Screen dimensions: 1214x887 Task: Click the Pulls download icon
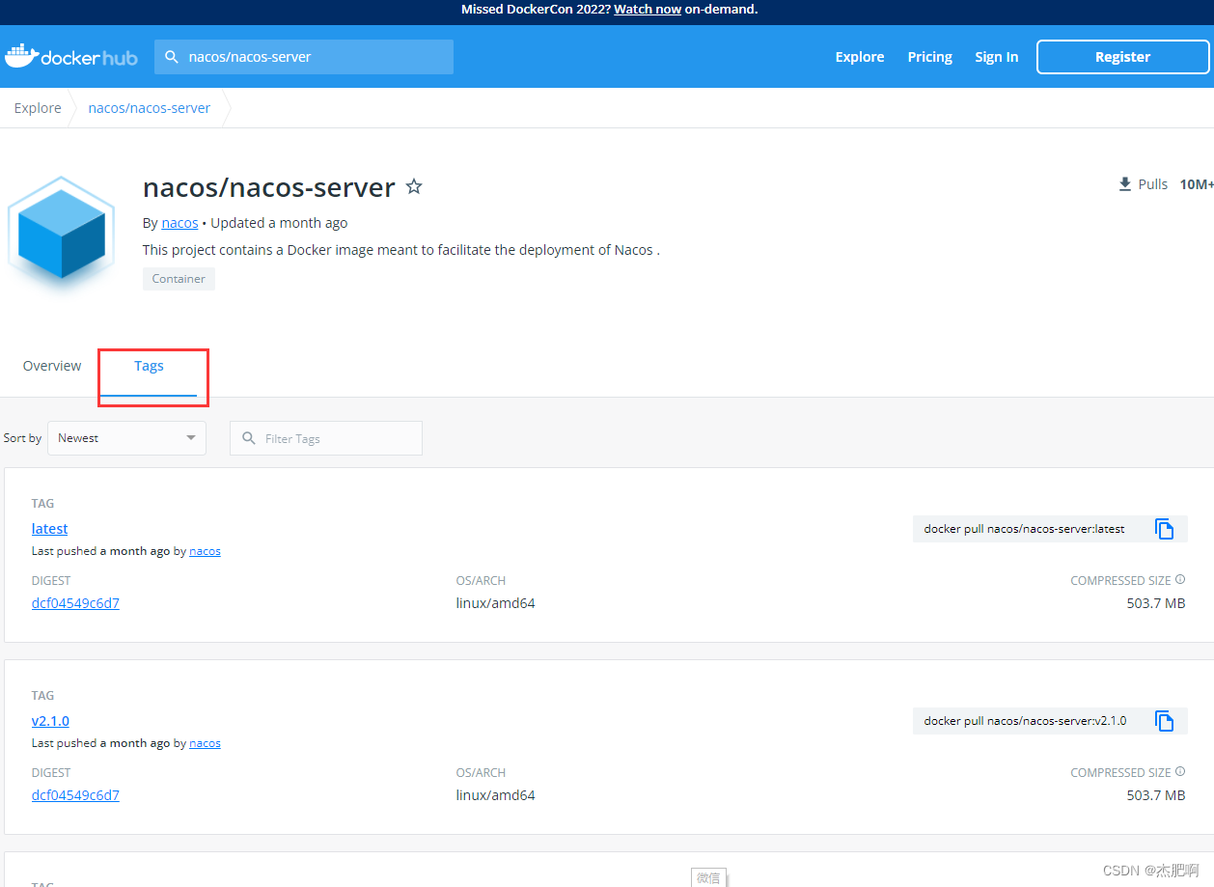click(1124, 183)
